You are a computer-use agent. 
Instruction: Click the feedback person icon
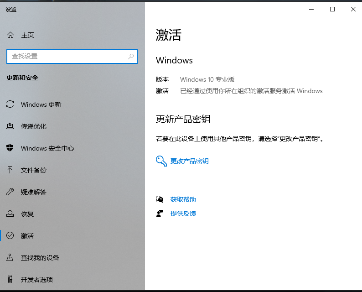(x=160, y=214)
